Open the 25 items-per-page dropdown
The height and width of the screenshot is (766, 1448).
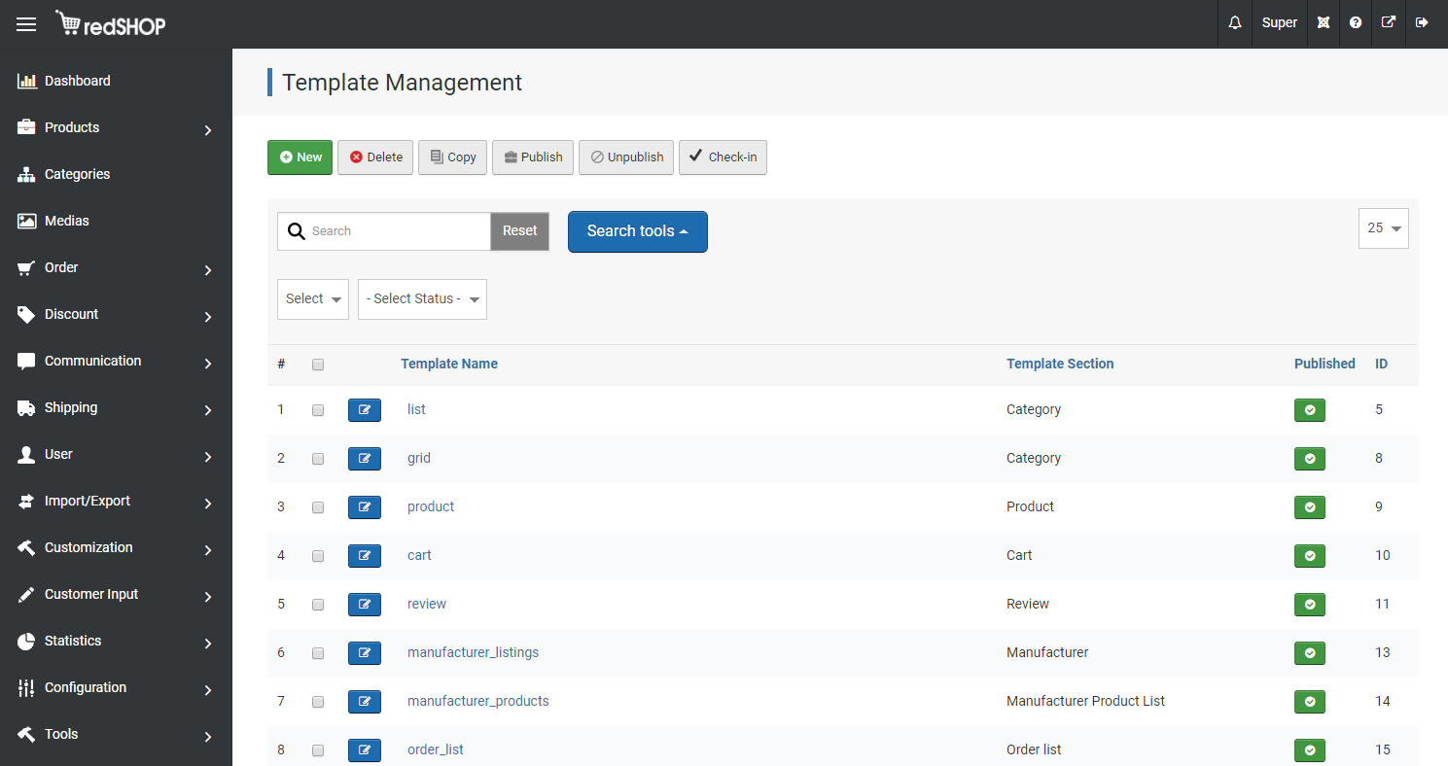(x=1384, y=228)
